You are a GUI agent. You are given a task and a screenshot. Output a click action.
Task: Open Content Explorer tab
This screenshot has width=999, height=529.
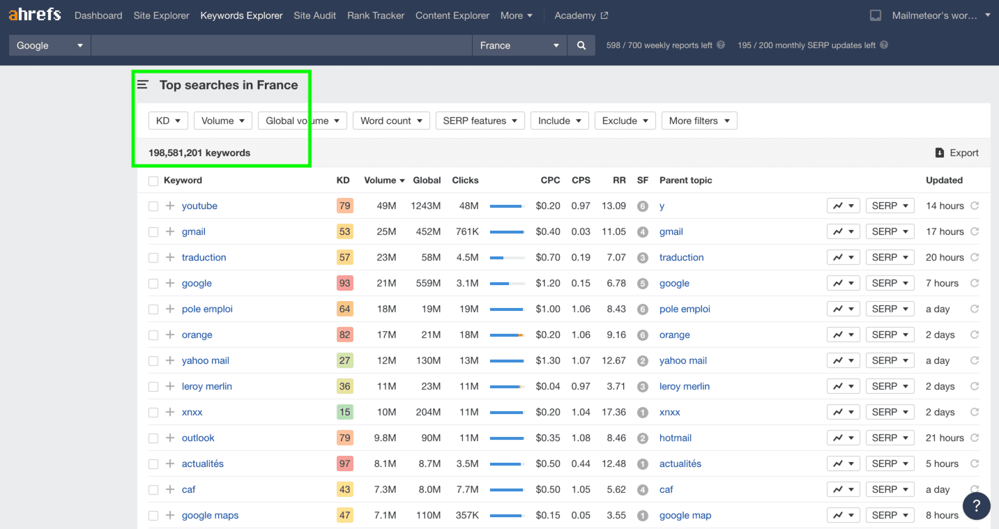click(452, 15)
